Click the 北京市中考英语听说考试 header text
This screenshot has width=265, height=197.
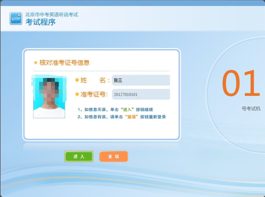click(51, 14)
